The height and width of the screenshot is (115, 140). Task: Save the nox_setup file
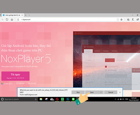click(92, 92)
